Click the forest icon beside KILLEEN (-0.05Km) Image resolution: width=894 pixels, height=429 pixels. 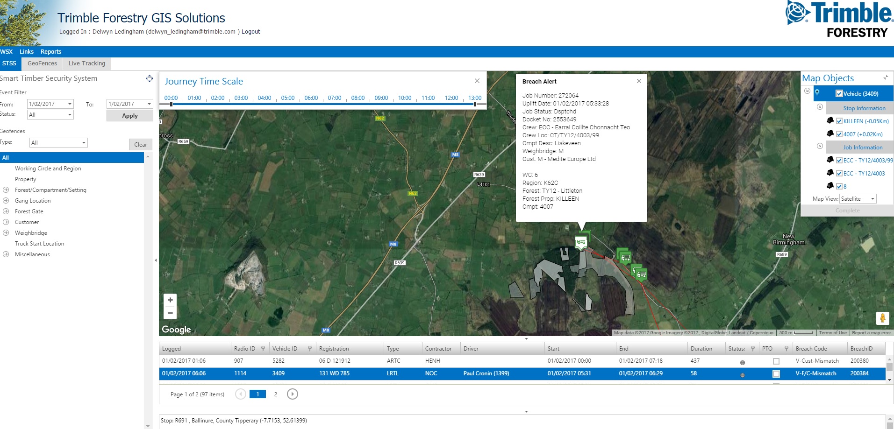point(830,120)
